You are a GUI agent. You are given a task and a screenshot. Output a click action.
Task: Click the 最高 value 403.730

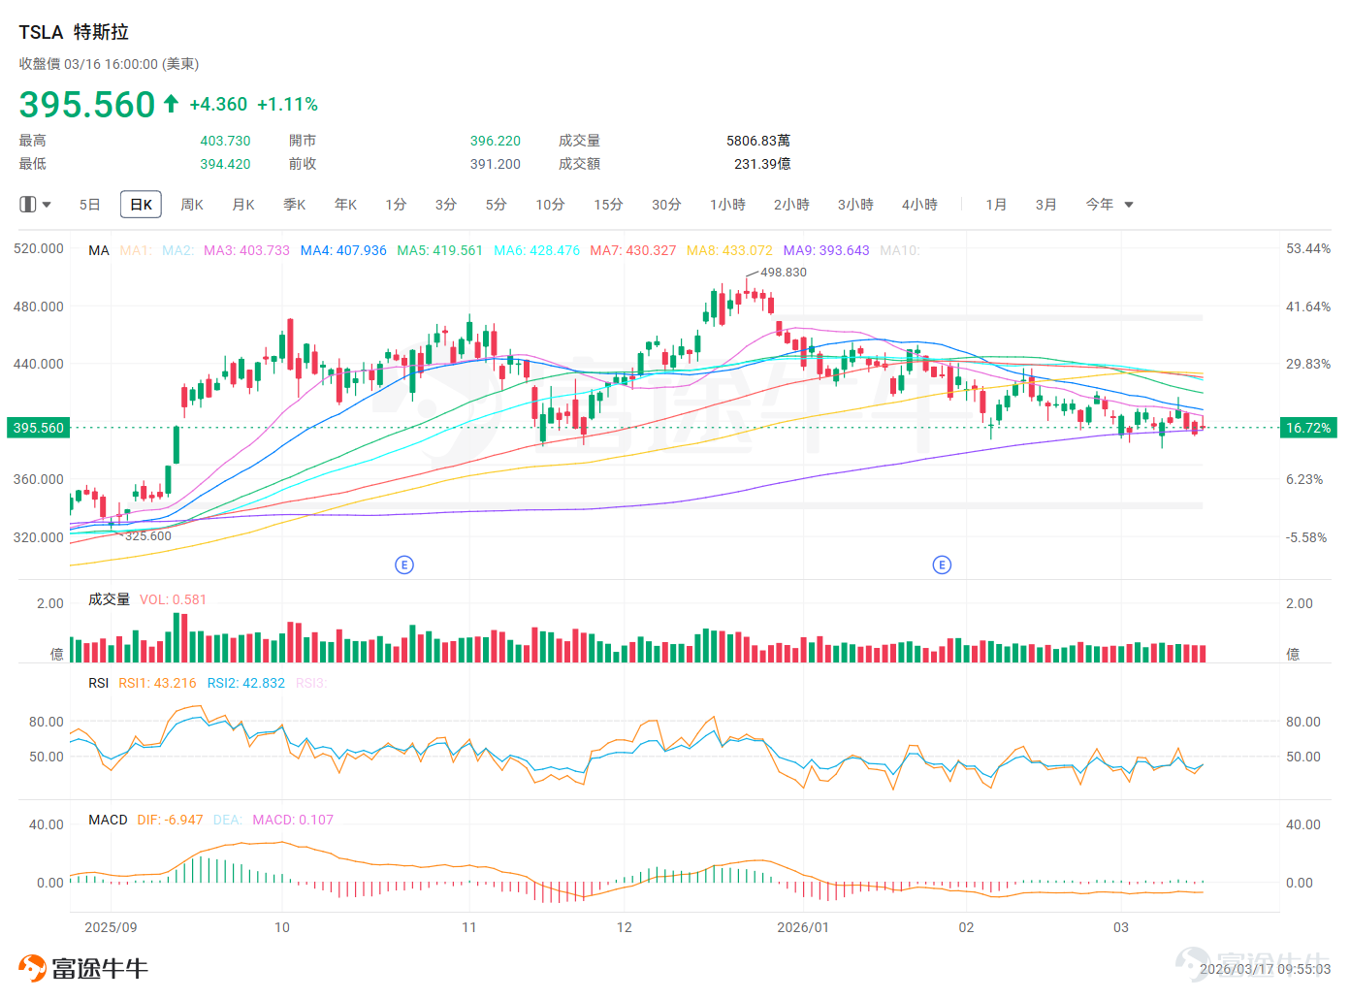click(x=225, y=141)
